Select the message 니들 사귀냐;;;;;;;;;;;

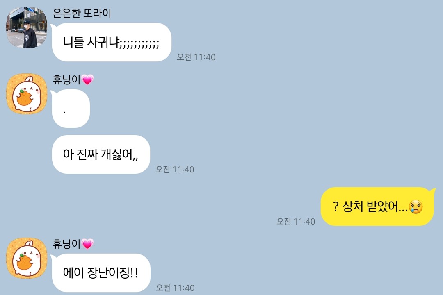(x=112, y=42)
